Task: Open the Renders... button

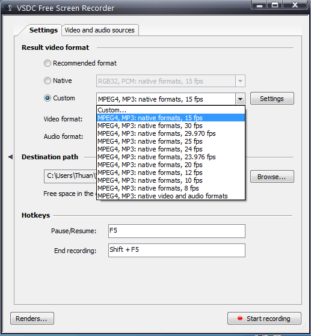Action: (x=32, y=319)
